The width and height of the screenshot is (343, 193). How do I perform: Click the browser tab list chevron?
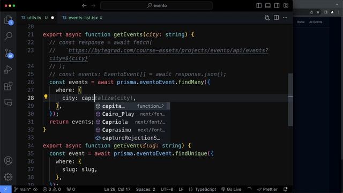click(x=337, y=4)
